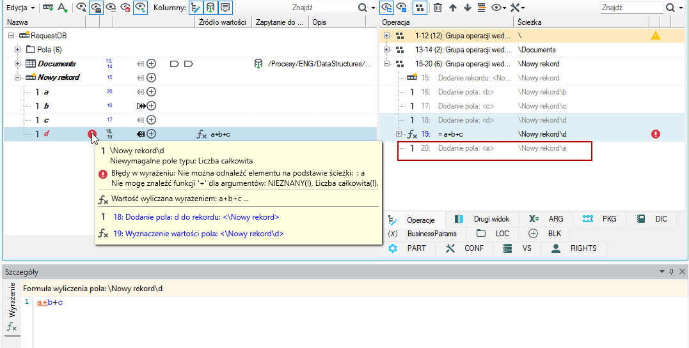This screenshot has height=348, width=689.
Task: Collapse the Nowy rekord node
Action: 17,78
